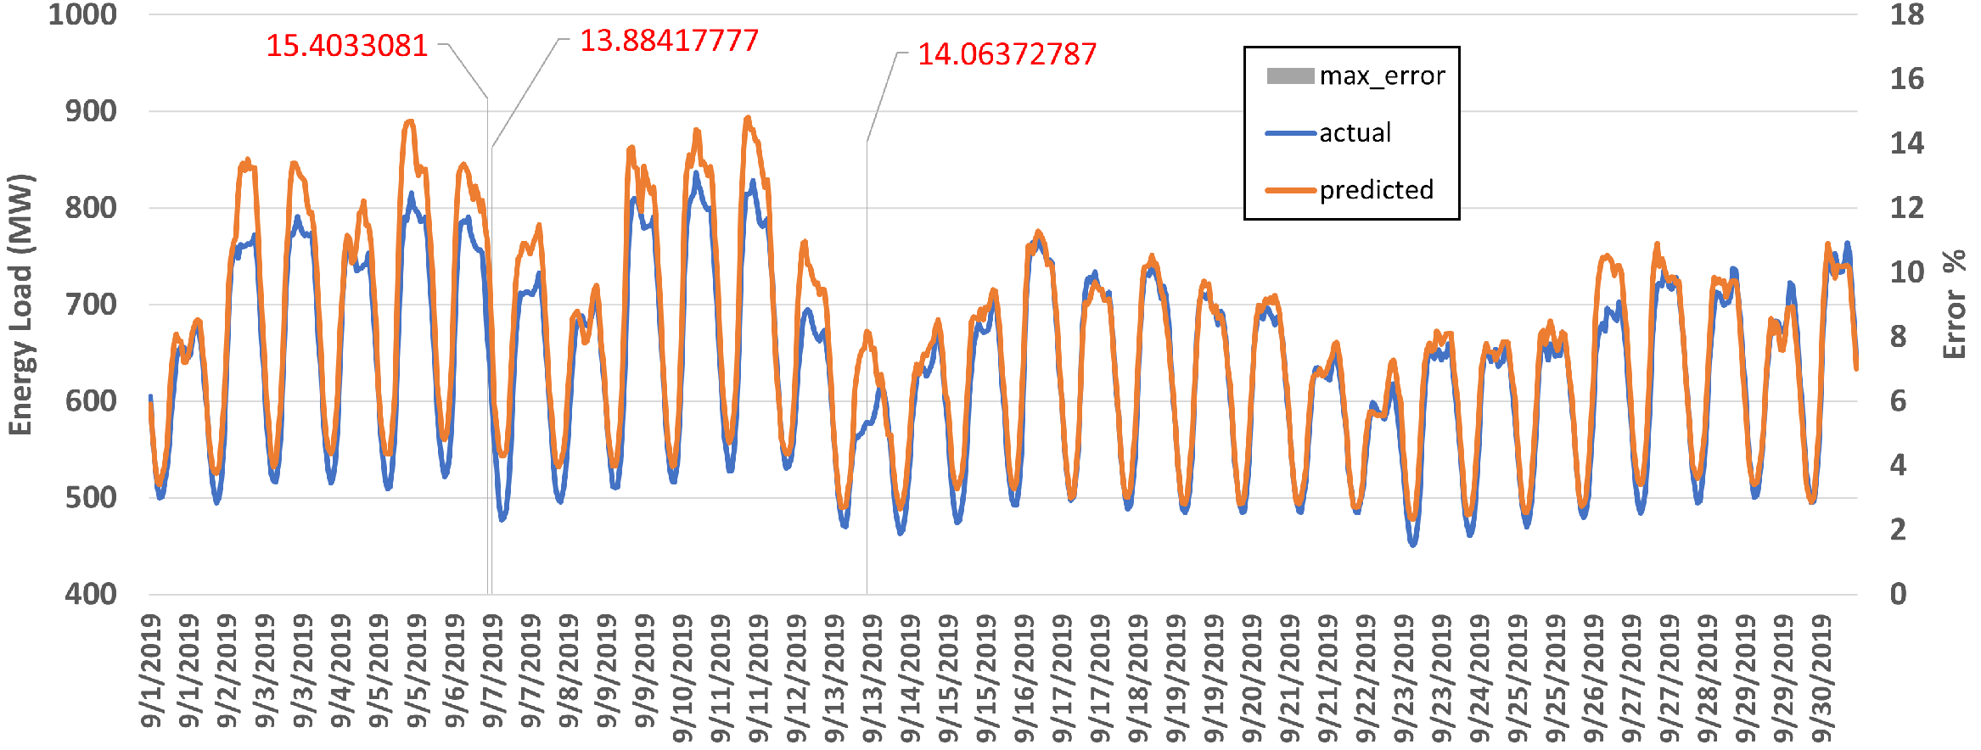Click the 400 tick on the left axis
This screenshot has height=750, width=1981.
point(91,594)
